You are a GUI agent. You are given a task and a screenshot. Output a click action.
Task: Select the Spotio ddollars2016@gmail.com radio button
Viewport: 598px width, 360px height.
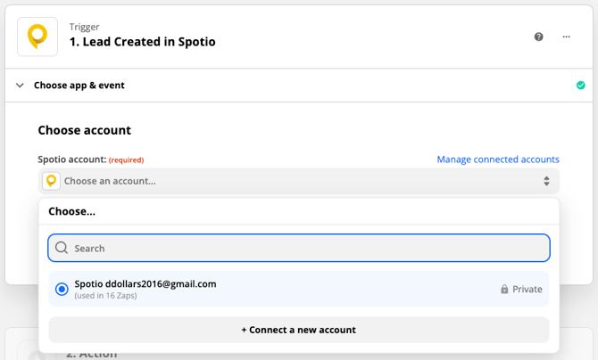(x=62, y=289)
